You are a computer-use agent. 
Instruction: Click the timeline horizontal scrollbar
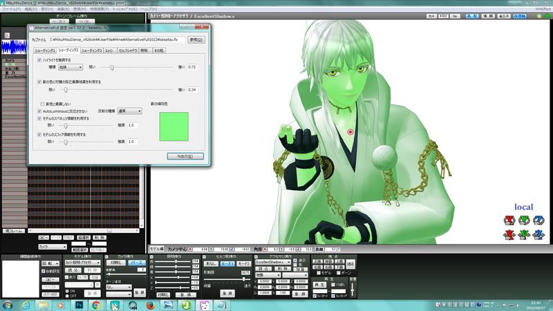(84, 231)
